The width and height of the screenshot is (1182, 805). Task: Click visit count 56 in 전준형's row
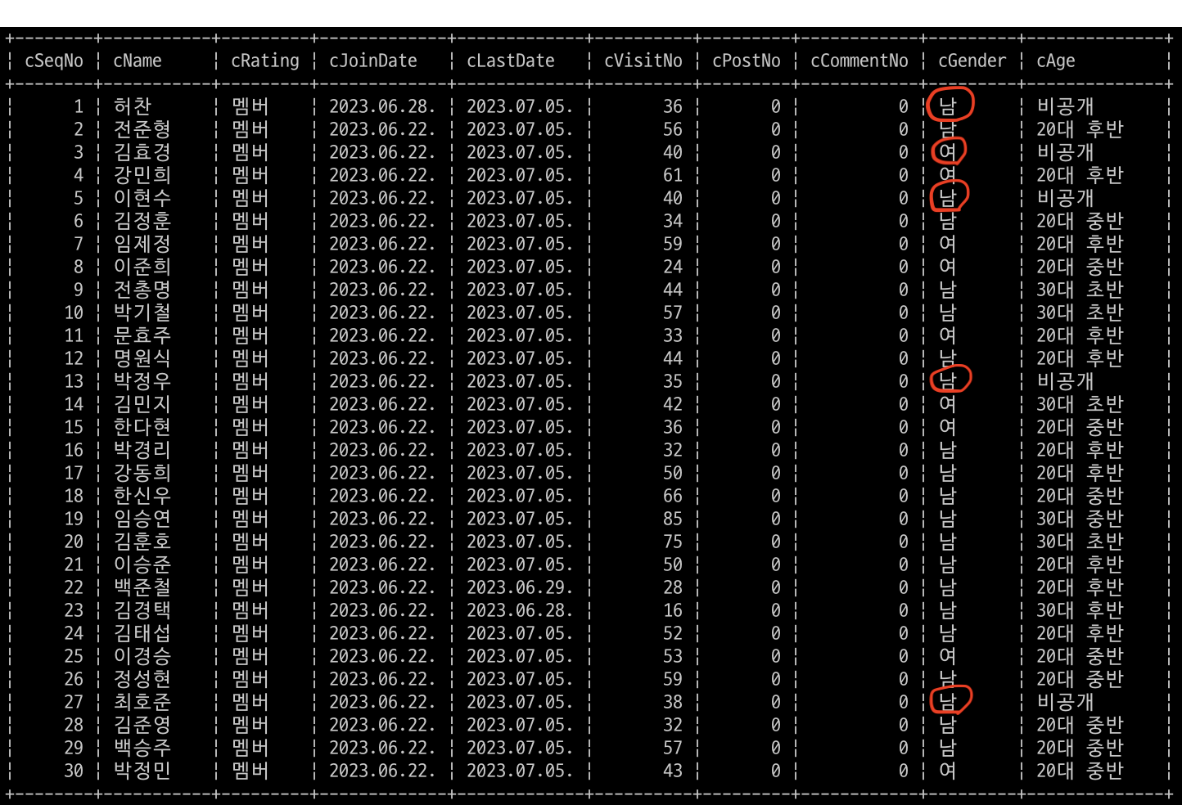point(673,129)
